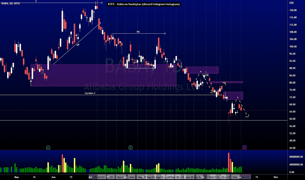This screenshot has height=180, width=305.
Task: Click the 44.00 price axis label
Action: tap(292, 148)
